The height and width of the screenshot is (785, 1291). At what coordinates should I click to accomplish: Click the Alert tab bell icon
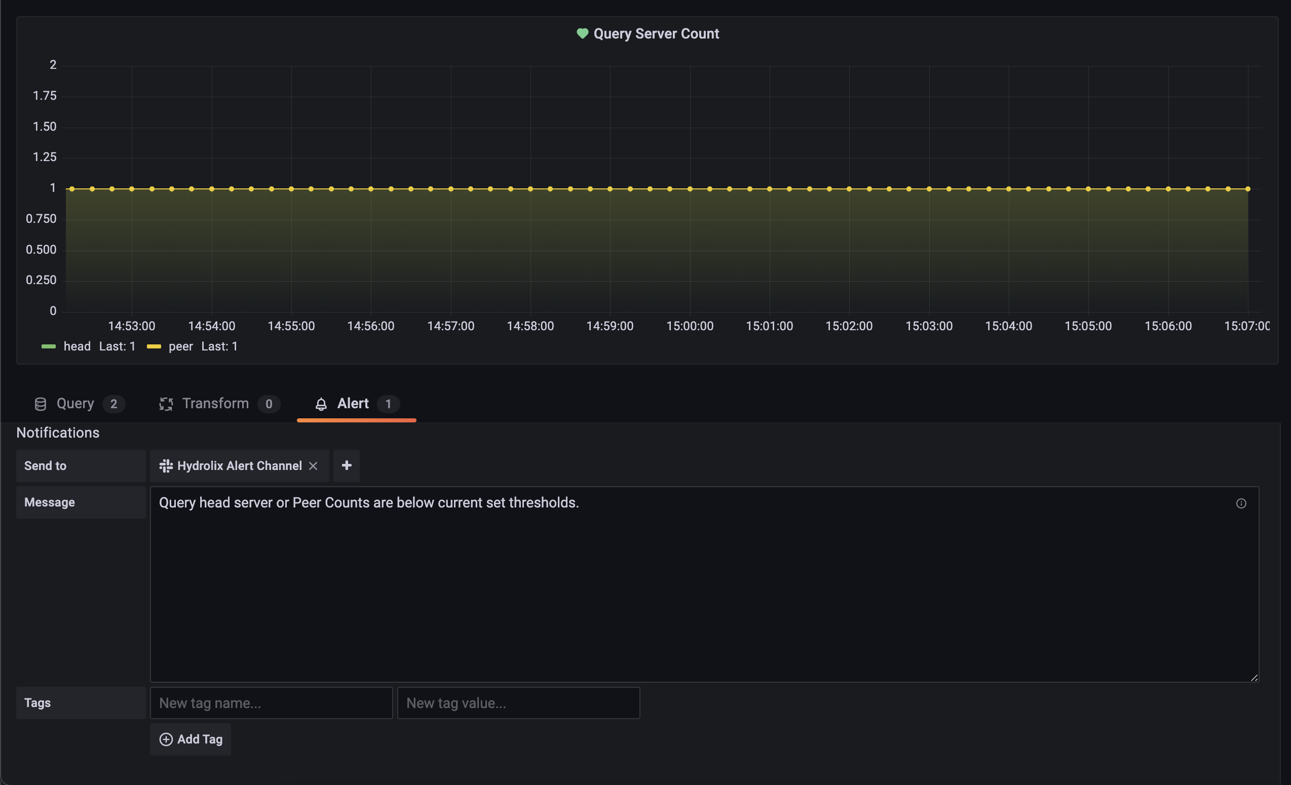[321, 404]
